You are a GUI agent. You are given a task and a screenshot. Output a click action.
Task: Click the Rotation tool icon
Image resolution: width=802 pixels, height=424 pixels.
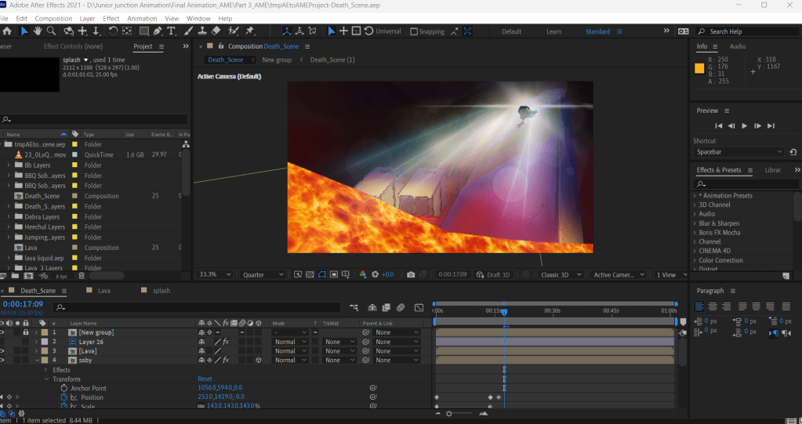click(x=113, y=31)
